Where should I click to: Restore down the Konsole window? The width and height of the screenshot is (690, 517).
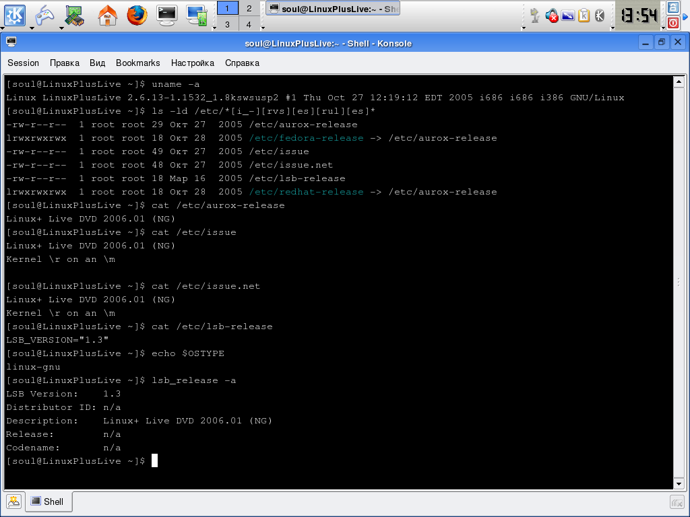662,42
